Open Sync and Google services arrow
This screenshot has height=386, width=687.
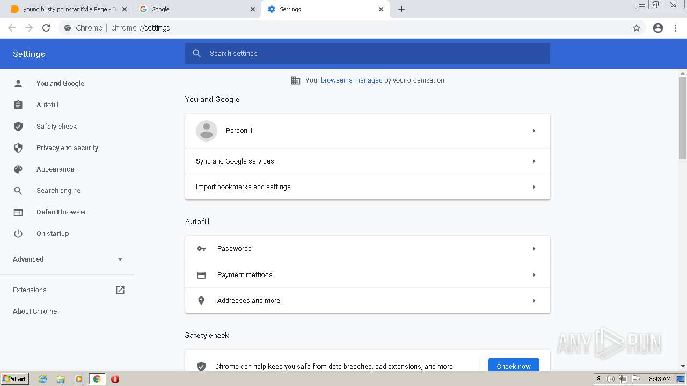[x=534, y=161]
